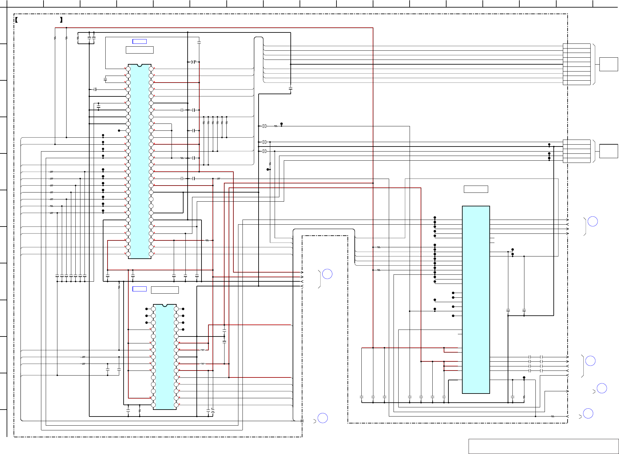Click the blue label box above the tall 48-pin IC
Viewport: 619px width, 454px height.
139,41
